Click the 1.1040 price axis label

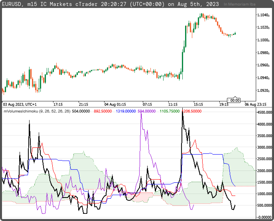pyautogui.click(x=264, y=15)
